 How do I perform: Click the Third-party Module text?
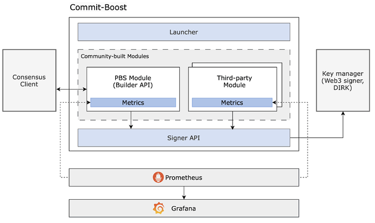(x=234, y=81)
